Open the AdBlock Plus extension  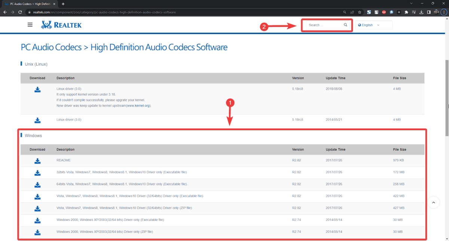(x=384, y=12)
